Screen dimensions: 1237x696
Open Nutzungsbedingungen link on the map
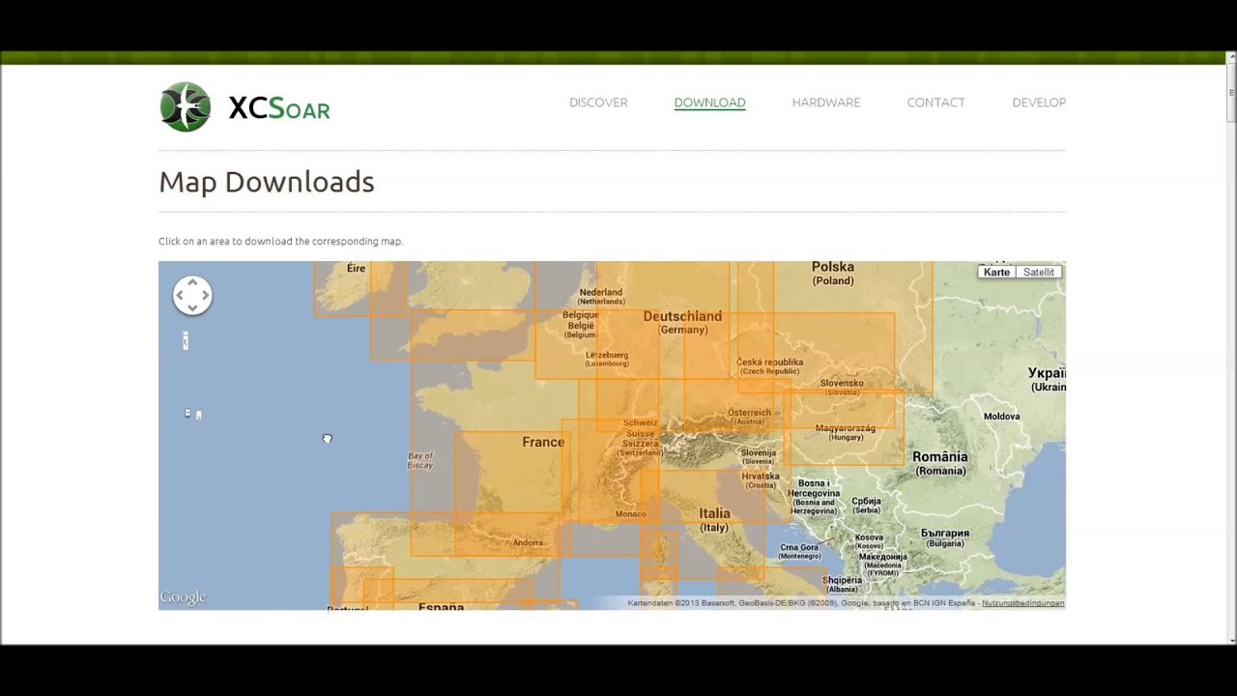pyautogui.click(x=1022, y=603)
